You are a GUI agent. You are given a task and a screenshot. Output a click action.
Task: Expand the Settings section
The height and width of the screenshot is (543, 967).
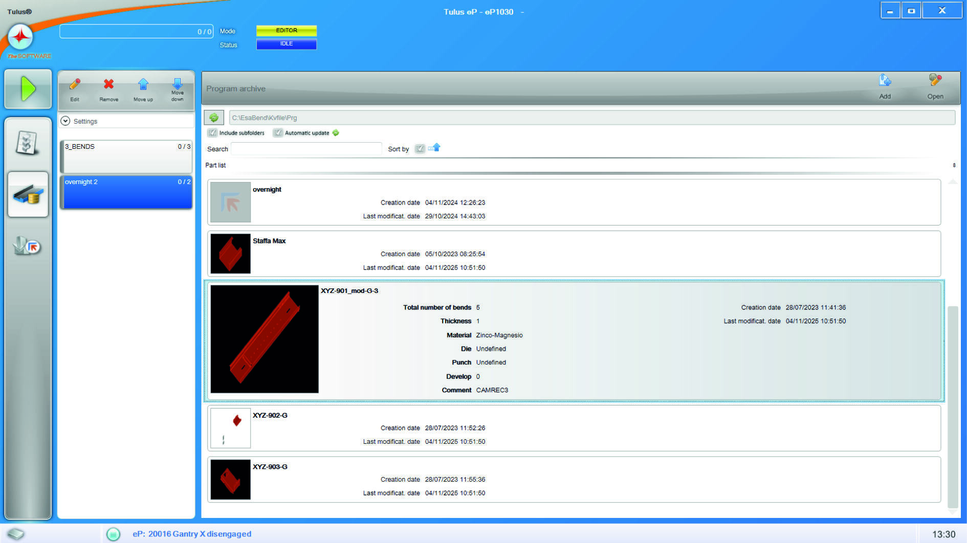coord(65,121)
